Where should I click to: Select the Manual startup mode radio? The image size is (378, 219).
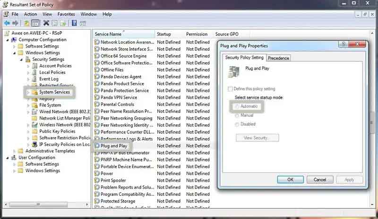237,115
